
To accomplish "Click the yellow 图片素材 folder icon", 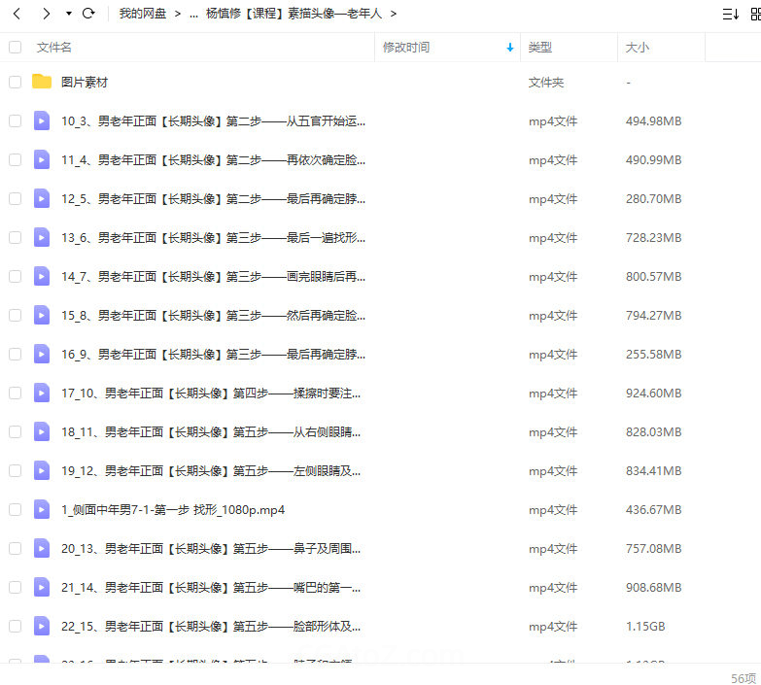I will pyautogui.click(x=42, y=83).
